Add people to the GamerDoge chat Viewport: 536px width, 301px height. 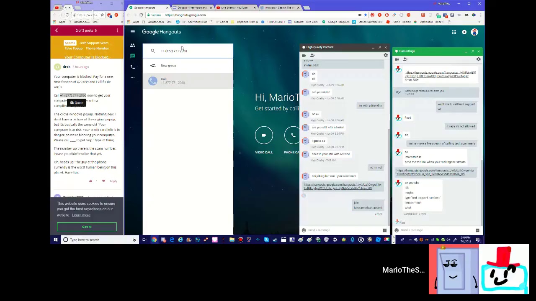405,59
